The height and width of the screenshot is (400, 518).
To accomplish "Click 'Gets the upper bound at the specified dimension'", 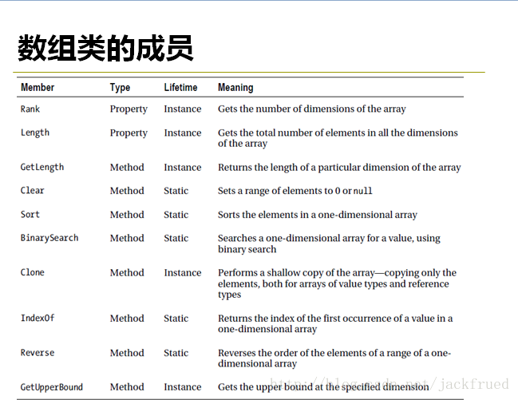I will click(x=323, y=387).
